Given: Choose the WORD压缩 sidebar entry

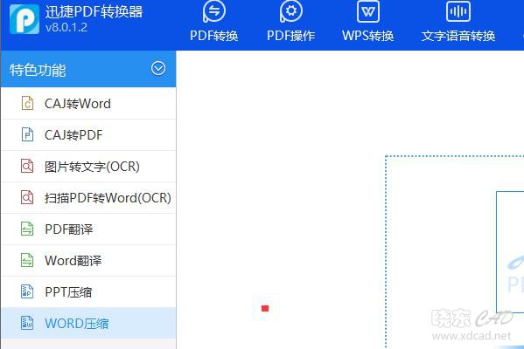Looking at the screenshot, I should (x=88, y=323).
